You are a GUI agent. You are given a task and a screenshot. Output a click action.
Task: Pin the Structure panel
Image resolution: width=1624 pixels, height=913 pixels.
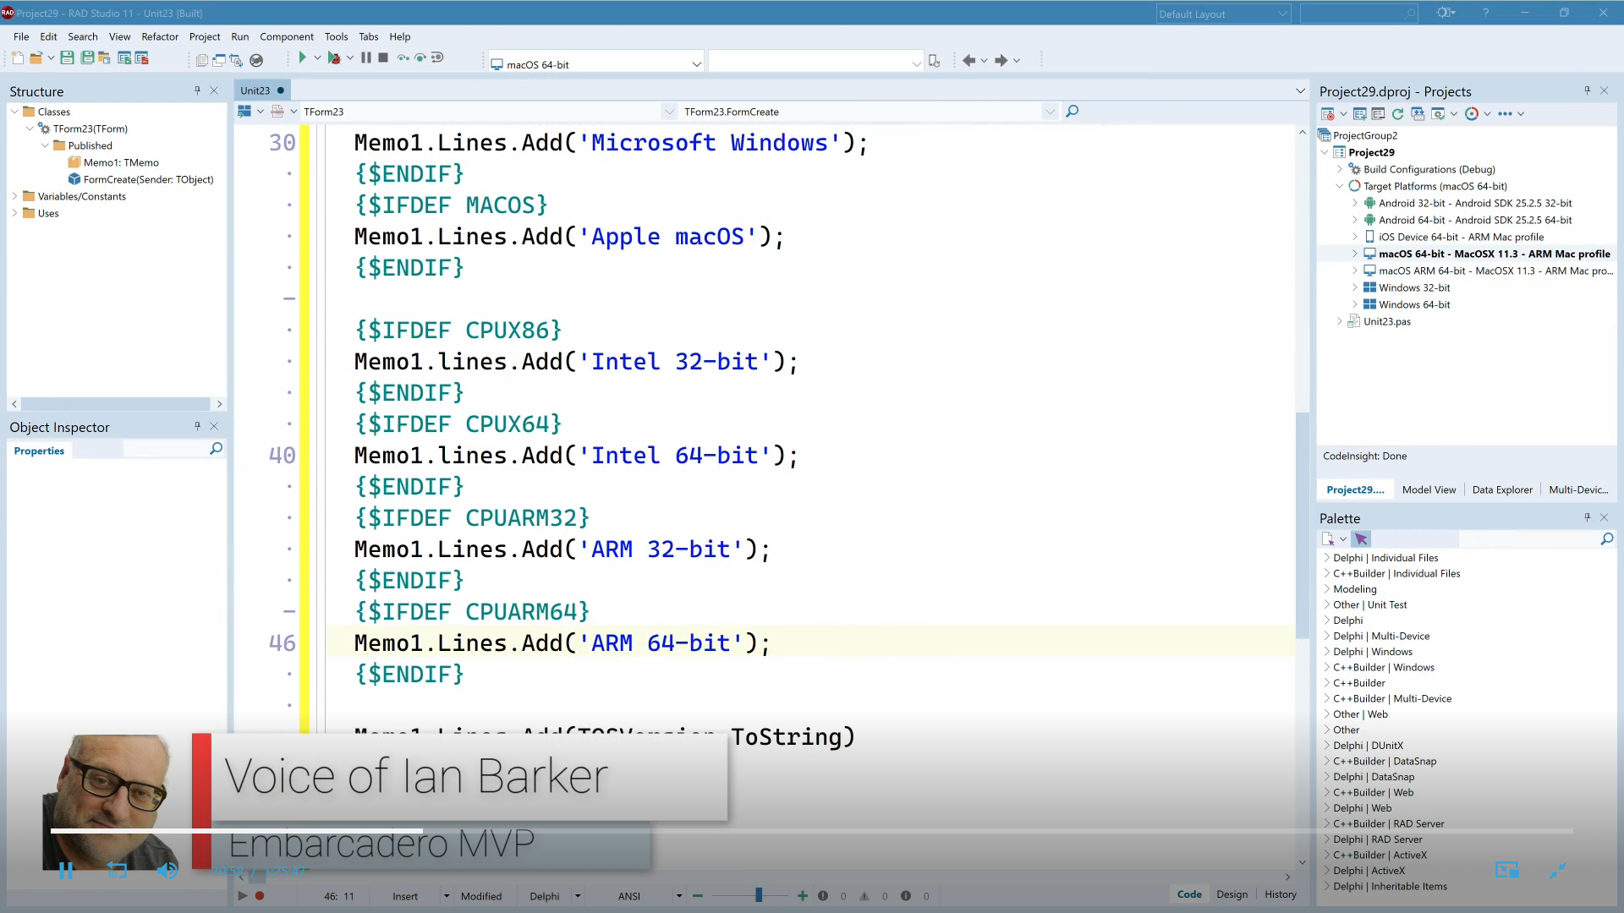(x=197, y=90)
